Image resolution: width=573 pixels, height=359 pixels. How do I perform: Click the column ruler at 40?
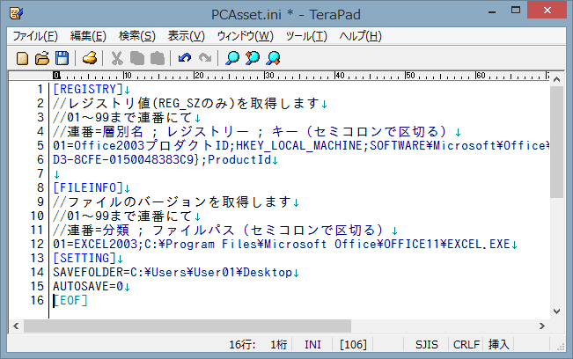340,76
